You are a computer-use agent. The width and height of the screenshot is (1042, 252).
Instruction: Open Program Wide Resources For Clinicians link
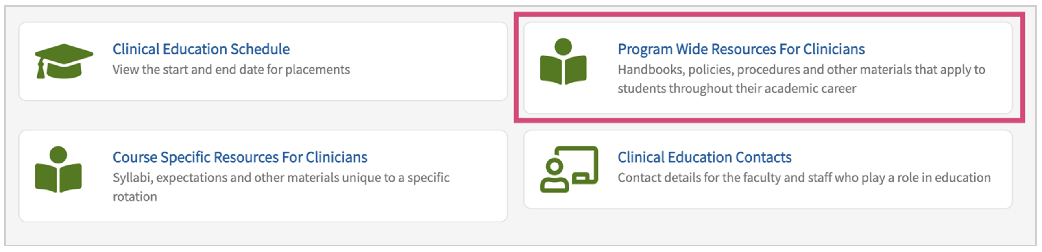tap(741, 49)
